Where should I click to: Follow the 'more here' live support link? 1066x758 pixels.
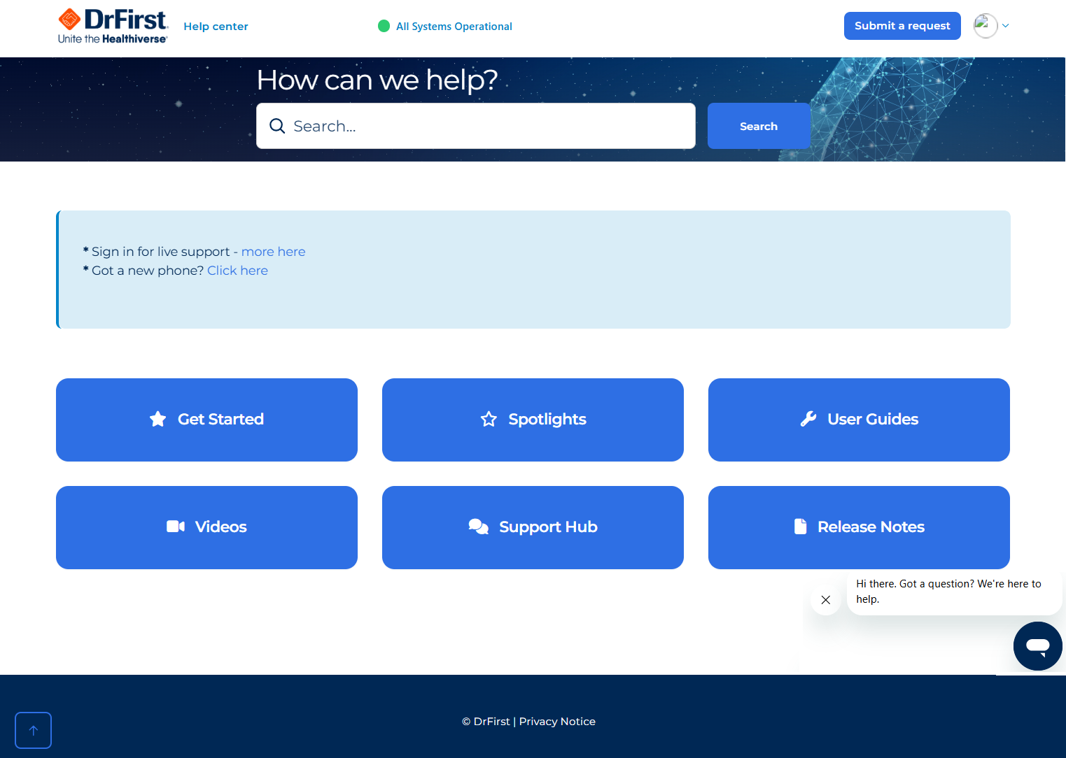point(273,252)
